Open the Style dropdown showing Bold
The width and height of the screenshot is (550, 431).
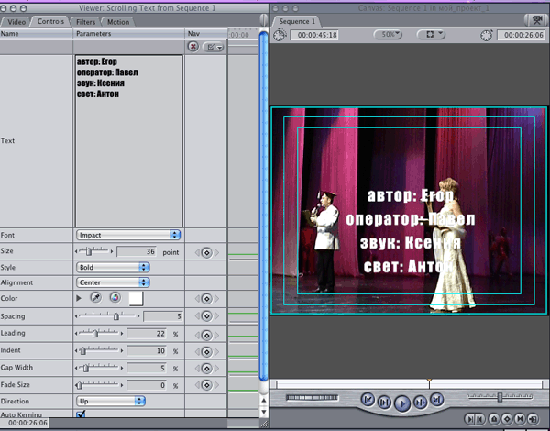point(113,267)
